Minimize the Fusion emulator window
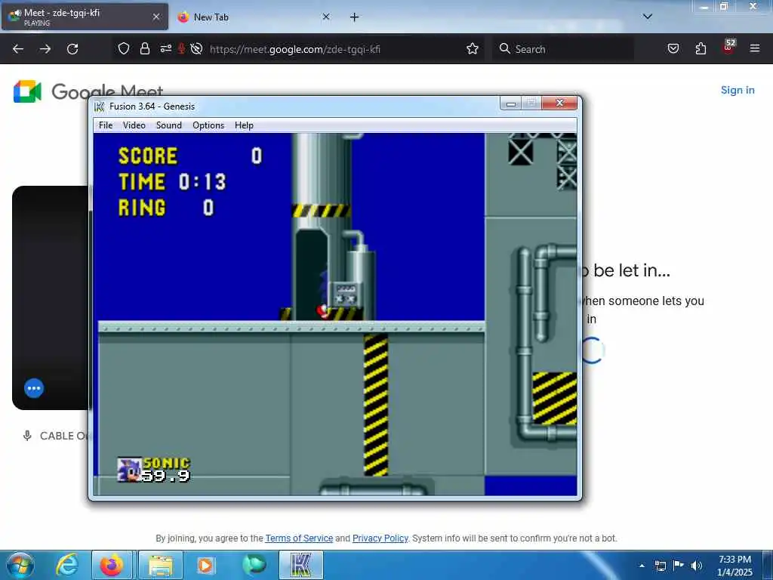 coord(511,103)
